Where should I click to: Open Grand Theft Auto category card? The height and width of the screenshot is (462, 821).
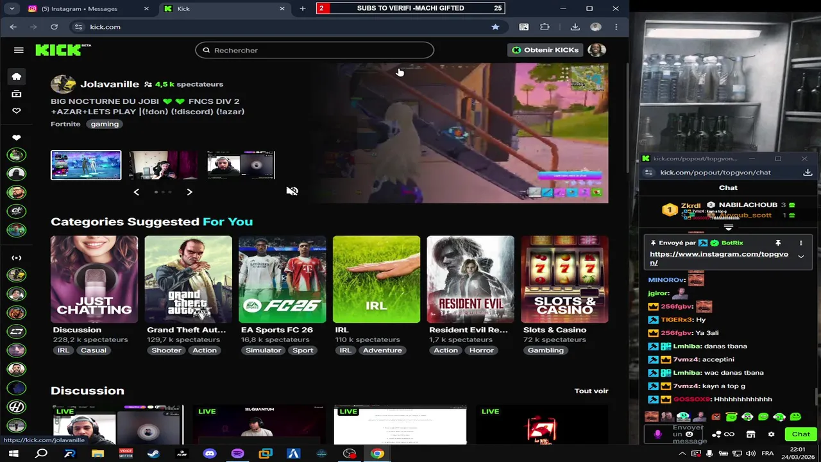pos(188,279)
